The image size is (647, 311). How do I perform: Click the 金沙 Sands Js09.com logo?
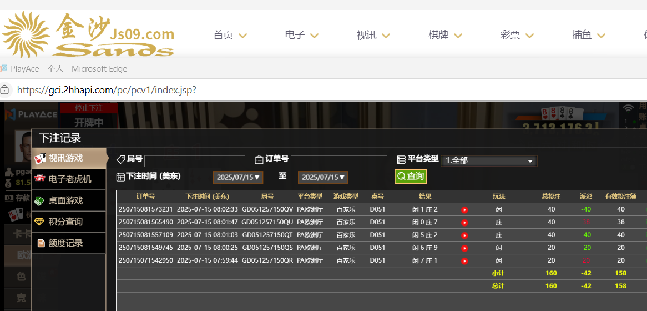click(x=89, y=34)
